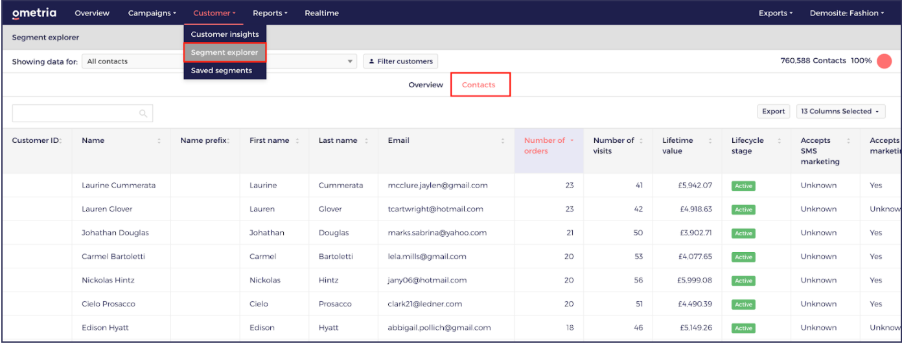Screen dimensions: 902x344
Task: Switch to the Overview tab
Action: coord(426,85)
